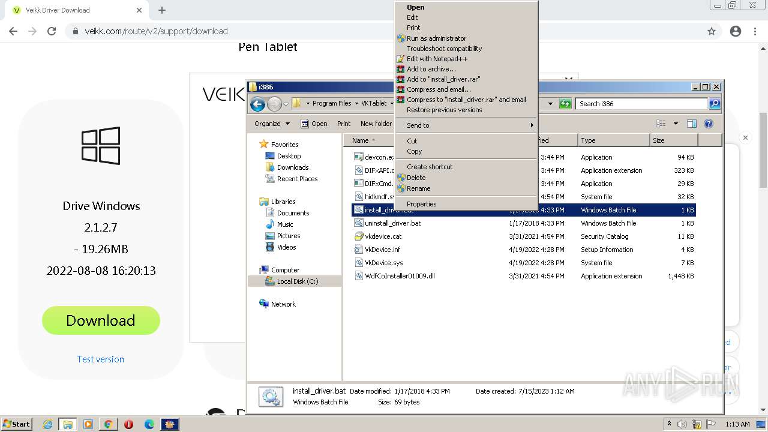Select Open in the context menu

pyautogui.click(x=466, y=7)
